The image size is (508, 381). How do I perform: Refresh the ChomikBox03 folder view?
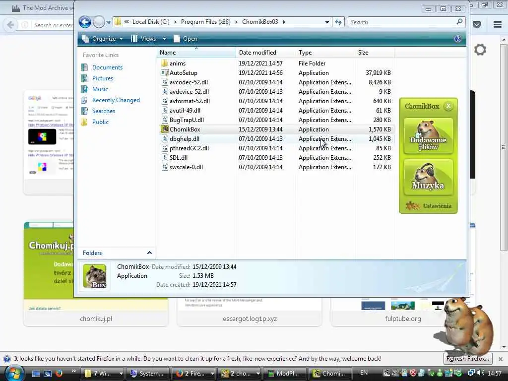click(x=338, y=22)
